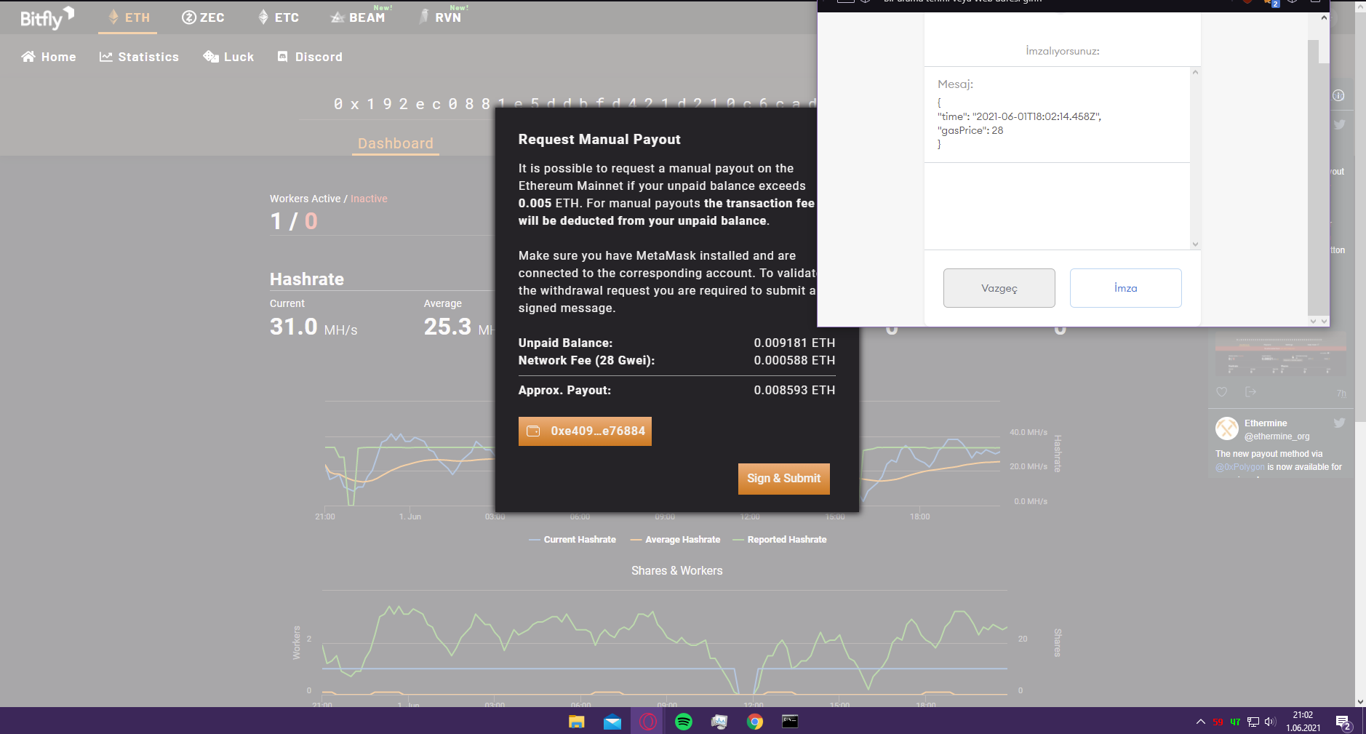Open the Mail app from the taskbar
The image size is (1366, 734).
(612, 722)
